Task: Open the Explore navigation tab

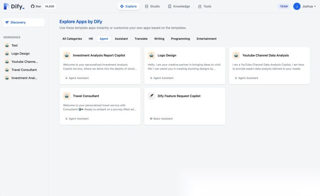Action: tap(128, 6)
